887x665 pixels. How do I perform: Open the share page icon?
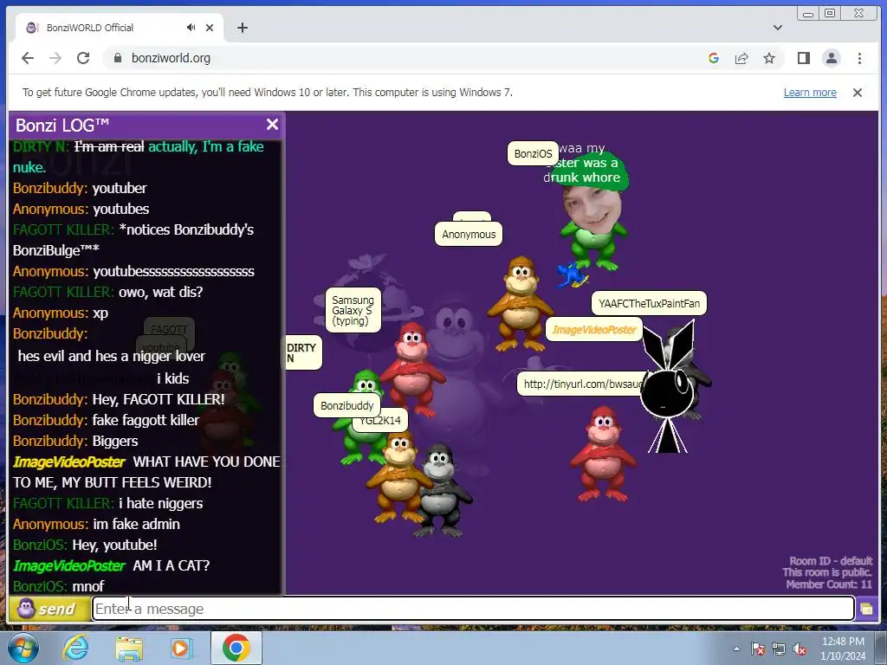[741, 58]
